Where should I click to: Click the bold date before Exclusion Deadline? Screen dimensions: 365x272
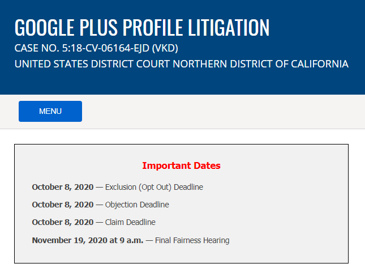[63, 187]
